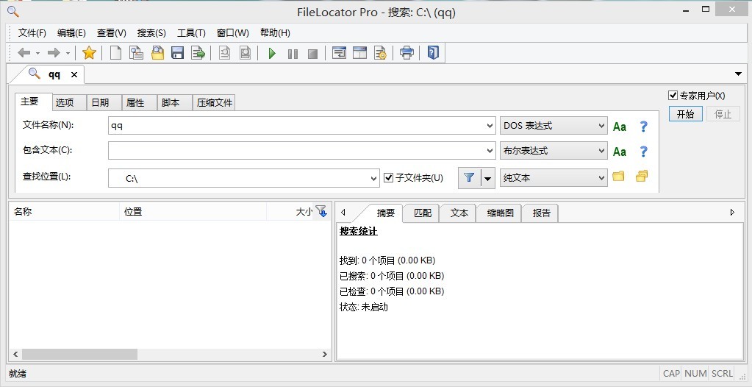Click the back navigation arrow
752x387 pixels.
pos(24,53)
